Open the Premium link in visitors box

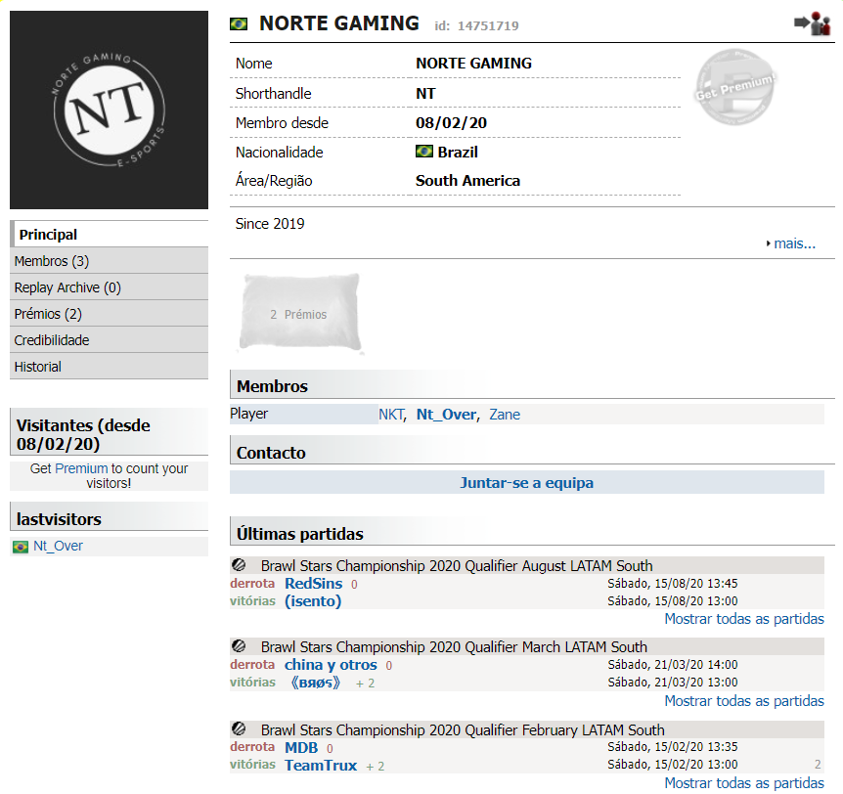(x=81, y=468)
